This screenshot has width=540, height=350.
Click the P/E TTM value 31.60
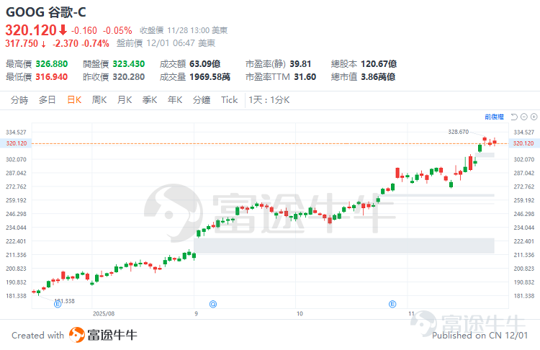(x=305, y=77)
